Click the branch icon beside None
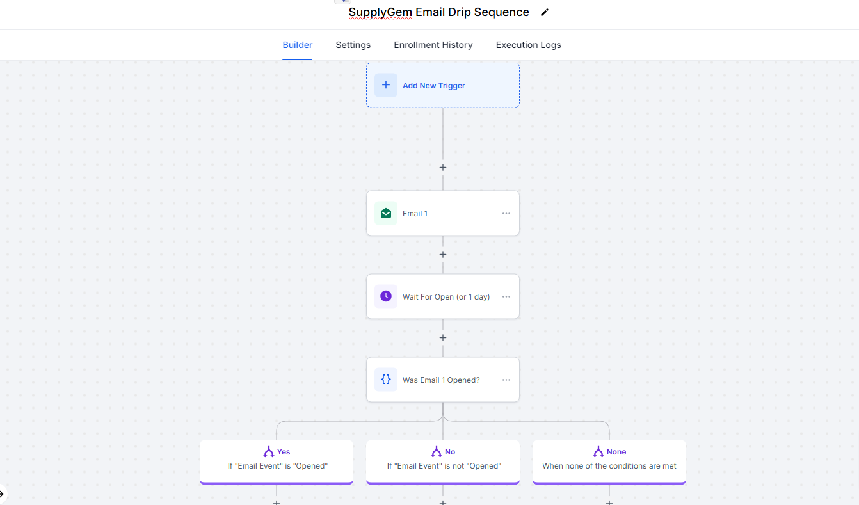 coord(598,452)
